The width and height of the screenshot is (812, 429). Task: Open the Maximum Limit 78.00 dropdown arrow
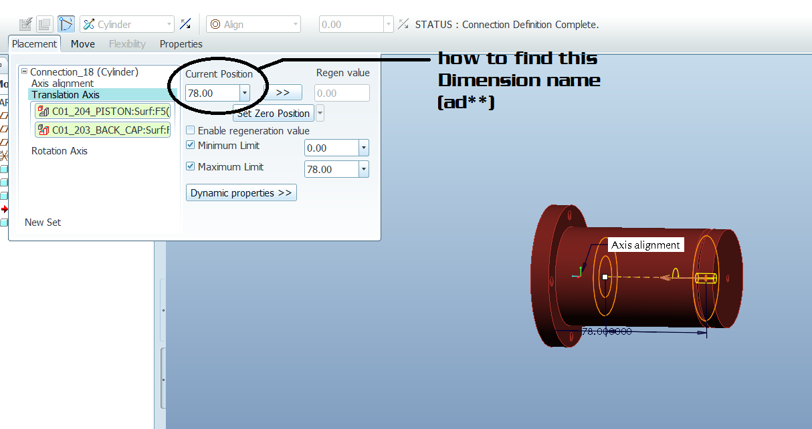(363, 170)
